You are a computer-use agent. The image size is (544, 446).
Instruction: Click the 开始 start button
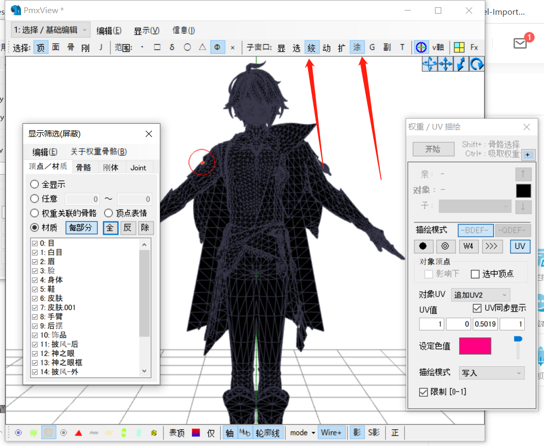click(x=433, y=150)
